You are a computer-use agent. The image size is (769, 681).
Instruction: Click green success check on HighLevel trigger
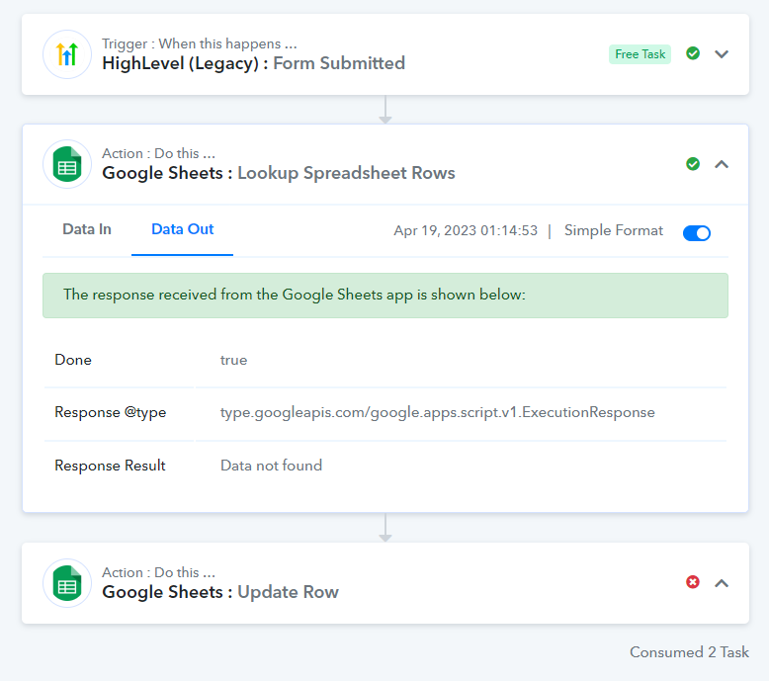click(693, 53)
